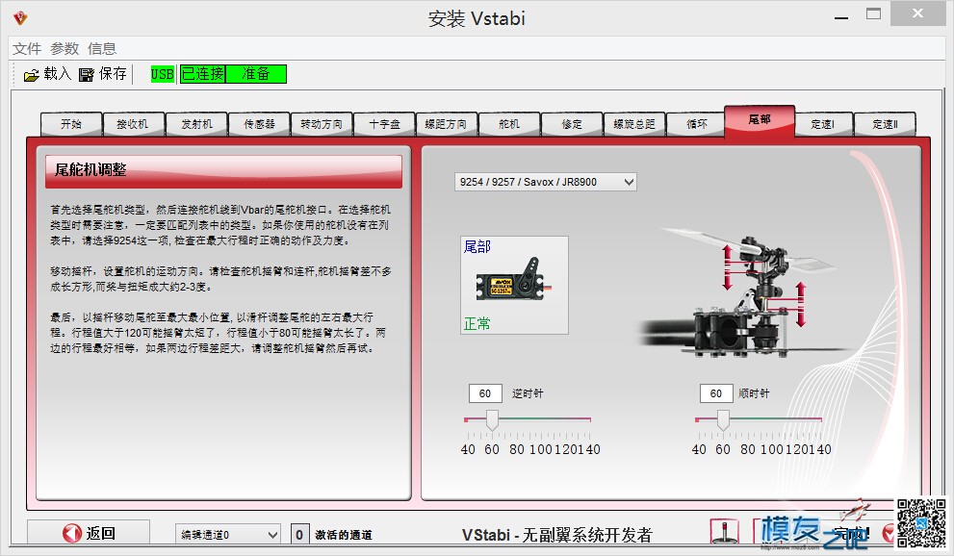Expand the 编辑通道0 channel dropdown
This screenshot has width=954, height=556.
pyautogui.click(x=227, y=534)
